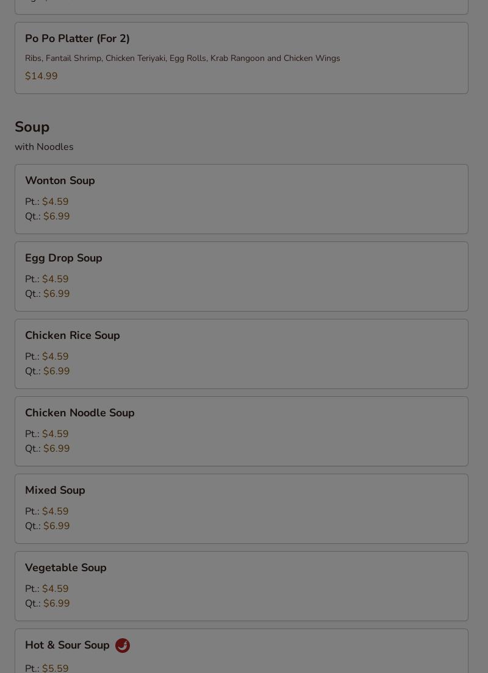Open the Po Po Platter (For 2) item
Image resolution: width=488 pixels, height=673 pixels.
[x=77, y=38]
